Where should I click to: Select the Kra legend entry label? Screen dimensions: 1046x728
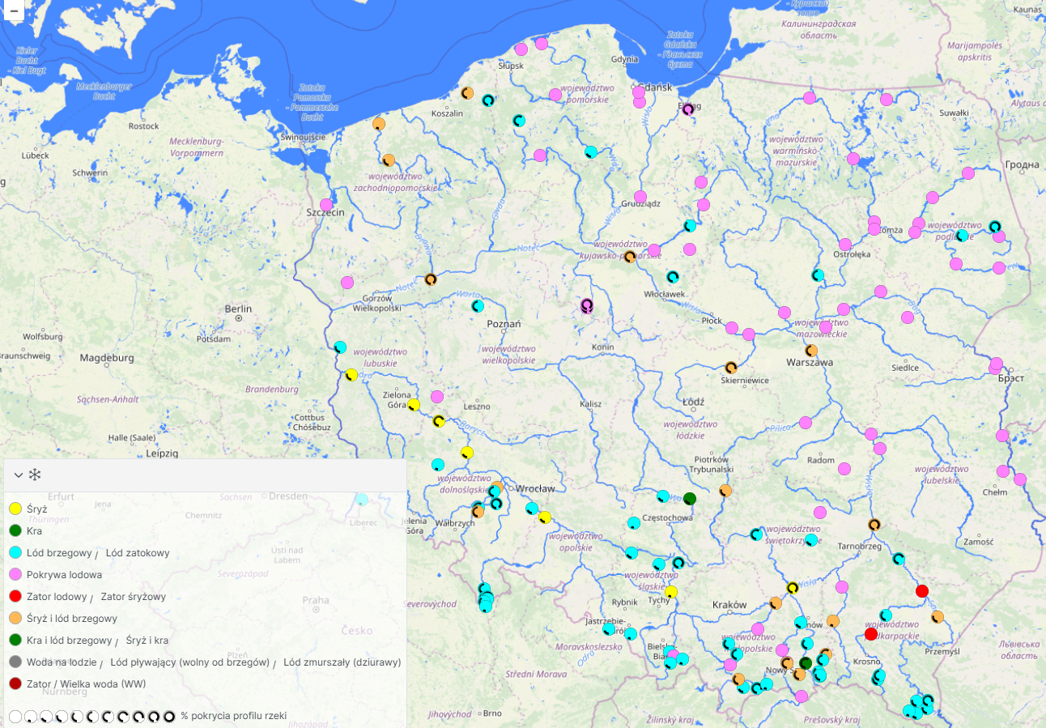point(34,531)
